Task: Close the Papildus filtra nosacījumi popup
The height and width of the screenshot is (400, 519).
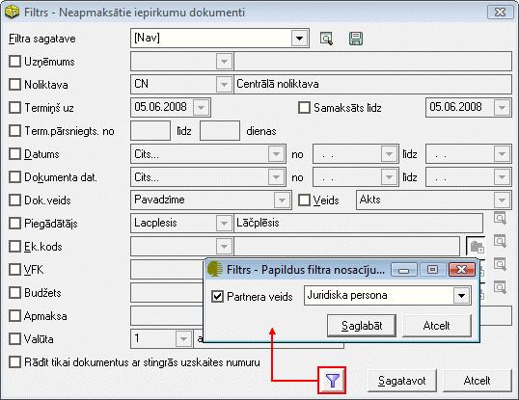Action: click(461, 270)
